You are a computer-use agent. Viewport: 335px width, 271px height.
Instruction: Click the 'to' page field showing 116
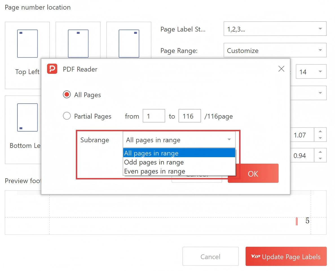coord(190,116)
